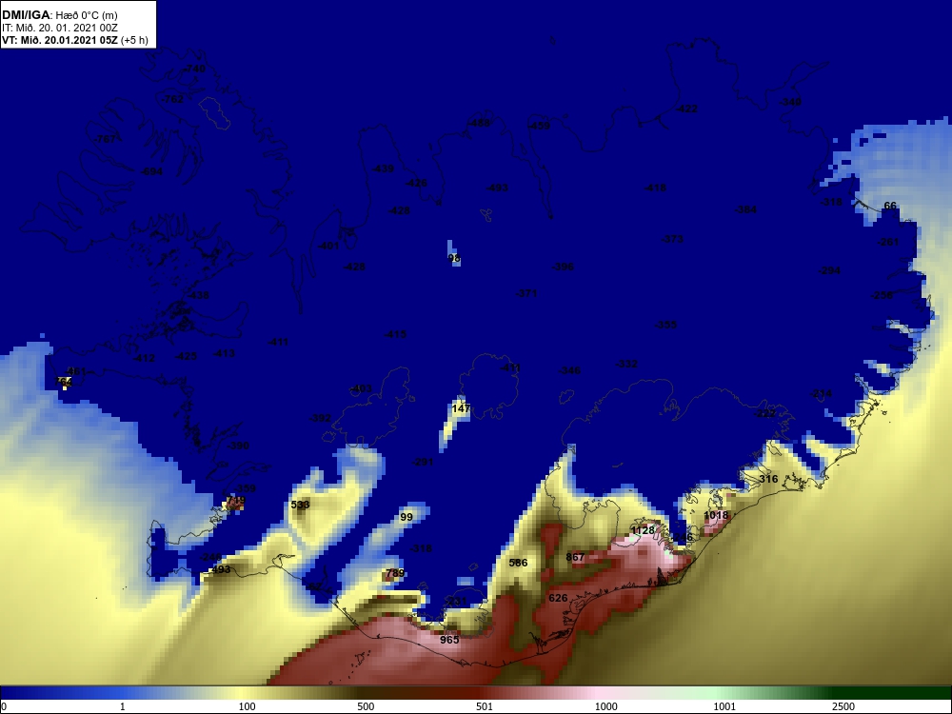The height and width of the screenshot is (714, 952).
Task: Click the map value 533
Action: 300,504
